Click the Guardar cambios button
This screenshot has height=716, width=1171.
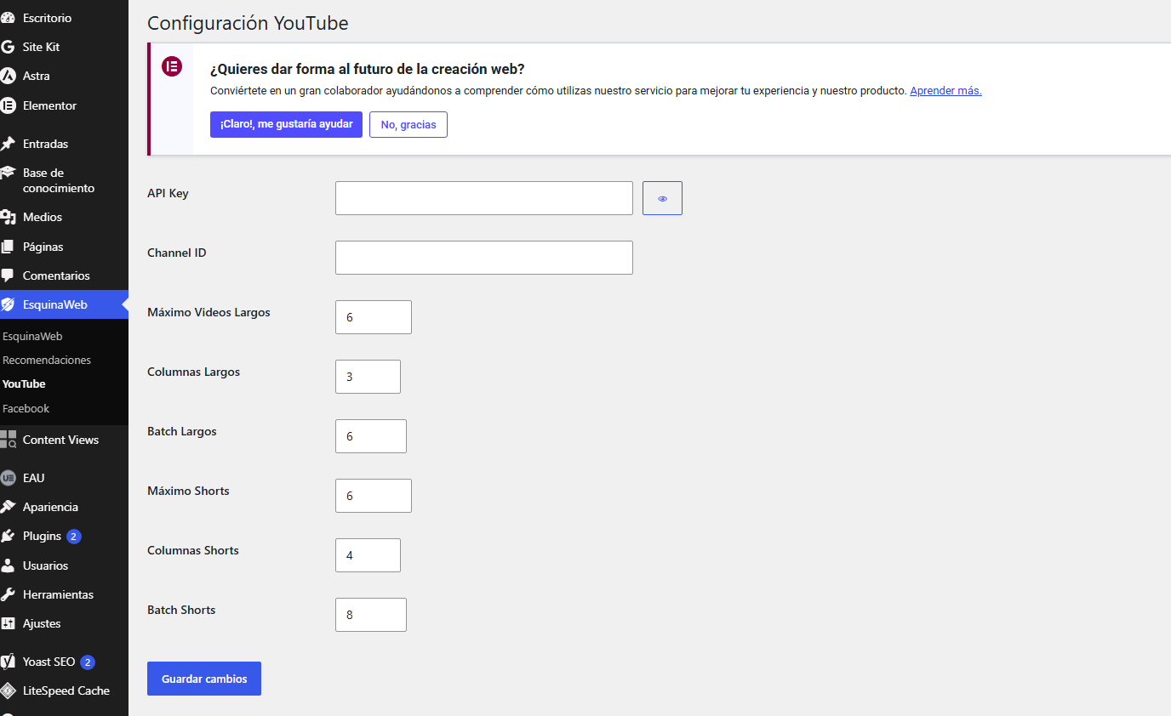[204, 679]
